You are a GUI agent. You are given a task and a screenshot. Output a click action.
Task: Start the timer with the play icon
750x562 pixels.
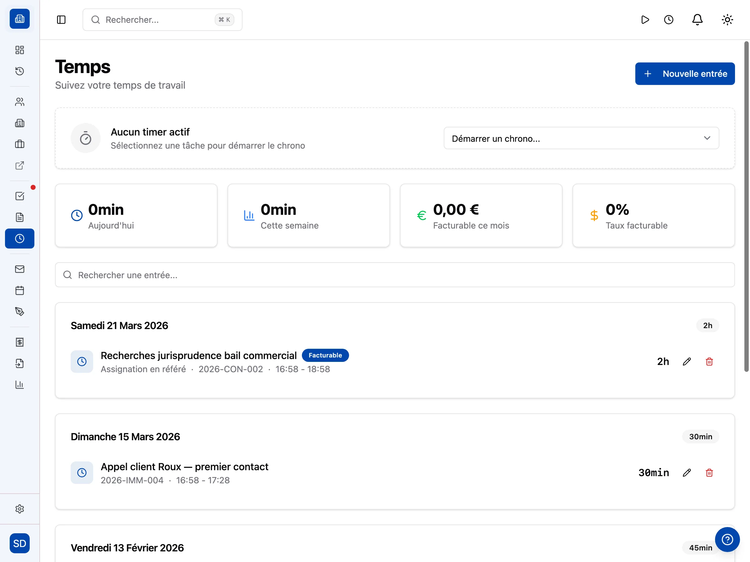pos(645,20)
